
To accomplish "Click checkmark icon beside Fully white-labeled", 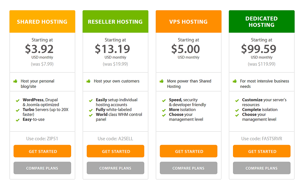I will pyautogui.click(x=91, y=110).
